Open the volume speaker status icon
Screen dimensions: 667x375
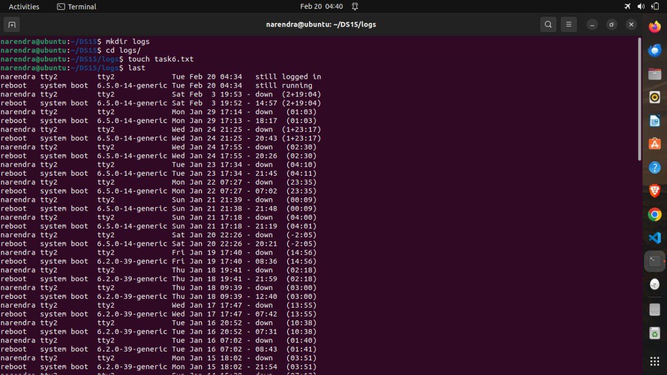coord(641,7)
